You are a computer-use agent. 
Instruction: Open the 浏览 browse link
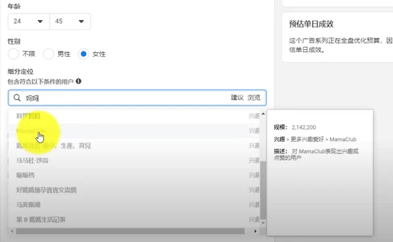[254, 97]
